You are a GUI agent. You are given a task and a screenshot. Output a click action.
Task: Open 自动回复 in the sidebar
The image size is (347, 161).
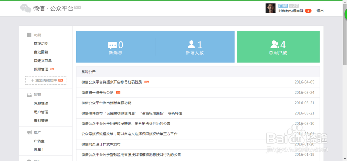point(41,52)
